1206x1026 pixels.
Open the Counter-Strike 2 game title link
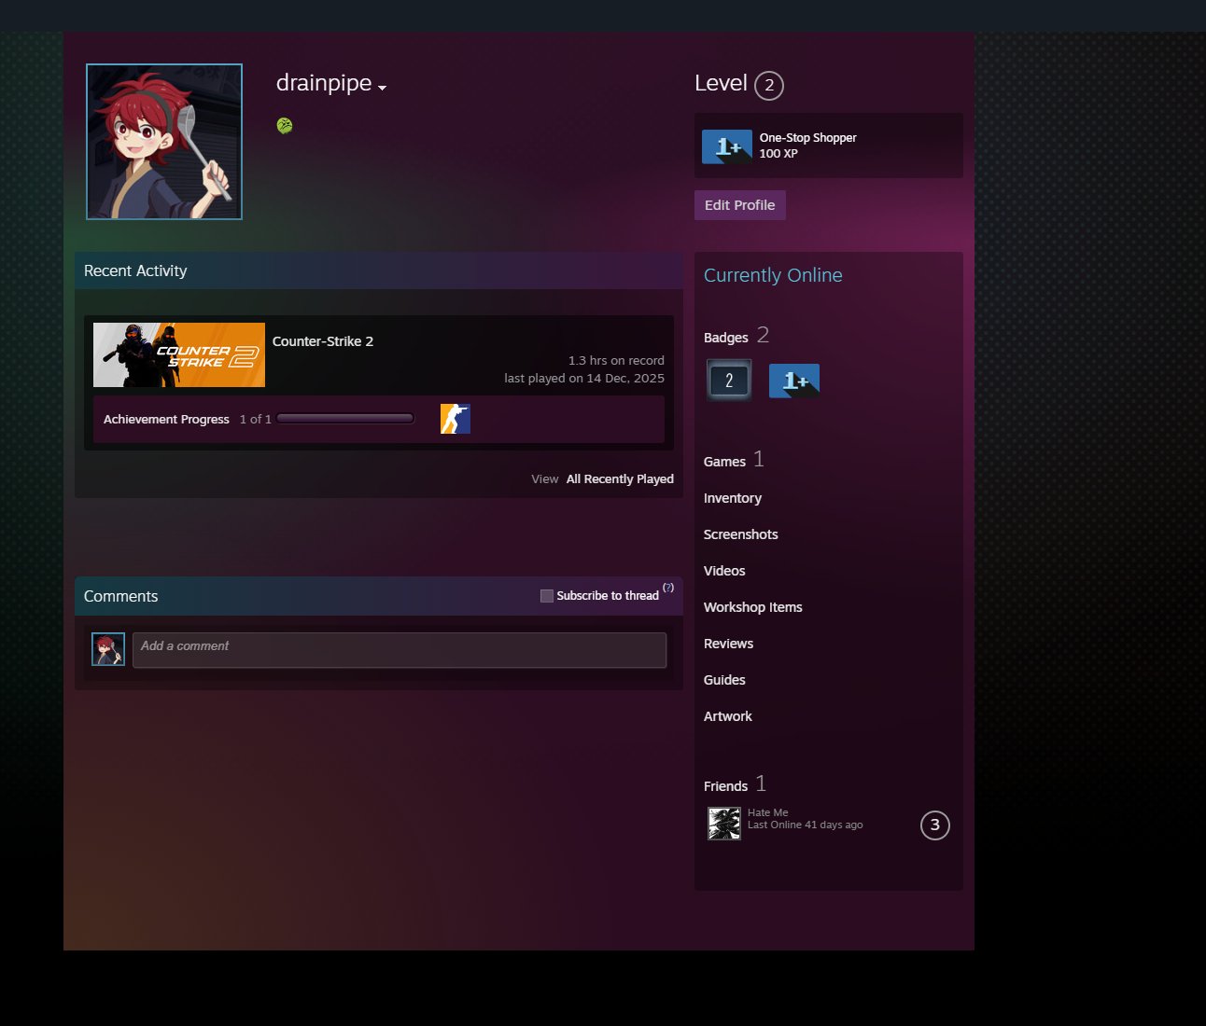click(x=323, y=341)
